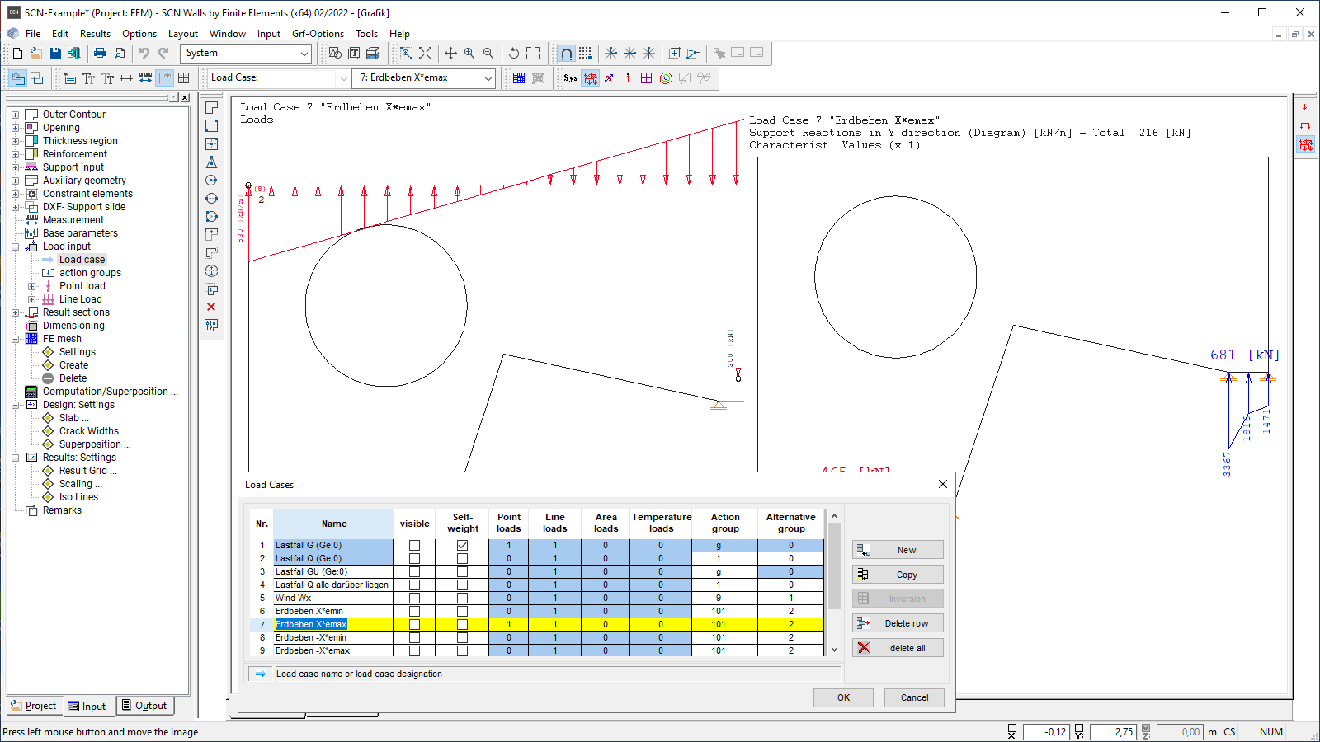Click the 3D box view icon
The image size is (1320, 742).
tap(373, 53)
